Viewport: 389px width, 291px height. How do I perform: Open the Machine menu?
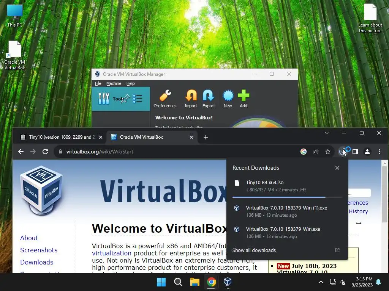pyautogui.click(x=114, y=83)
